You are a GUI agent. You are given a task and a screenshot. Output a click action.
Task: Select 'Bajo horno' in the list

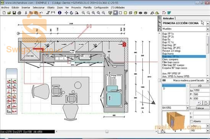(168, 54)
